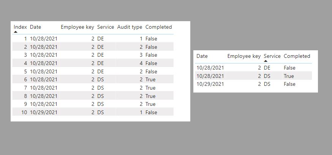Click Audit type value 2 in Index 2 row
The width and height of the screenshot is (332, 155).
coord(141,47)
